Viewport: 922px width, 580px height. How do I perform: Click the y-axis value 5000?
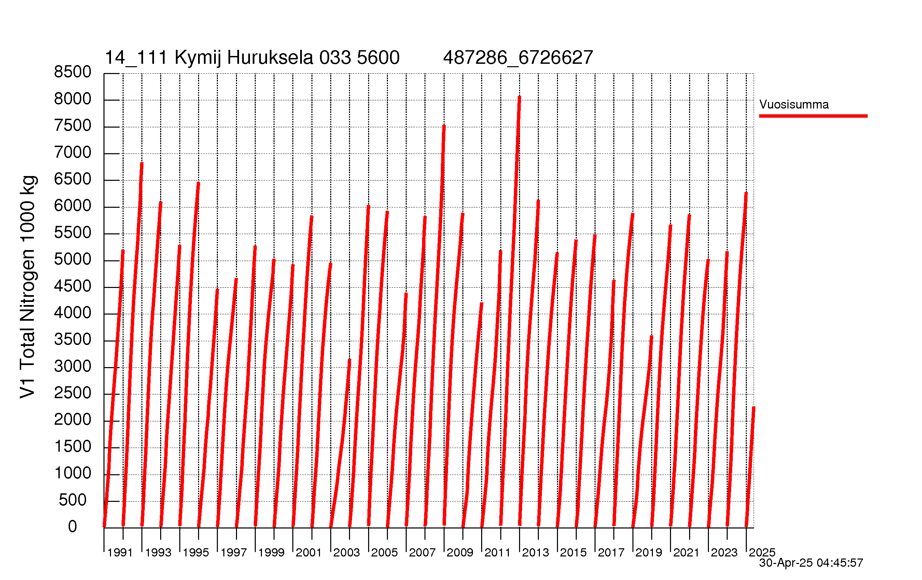click(x=73, y=259)
